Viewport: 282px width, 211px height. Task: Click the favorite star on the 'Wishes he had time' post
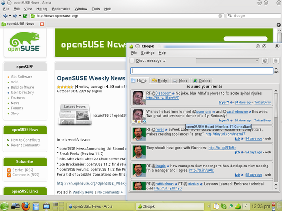(139, 121)
